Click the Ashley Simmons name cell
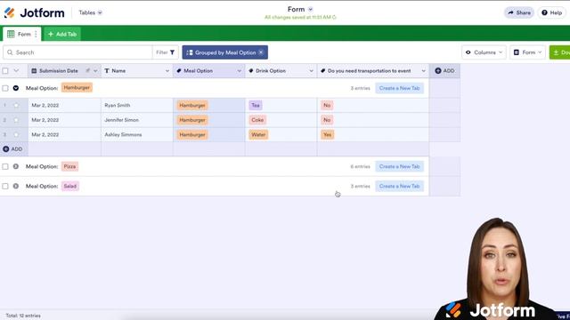 tap(137, 134)
